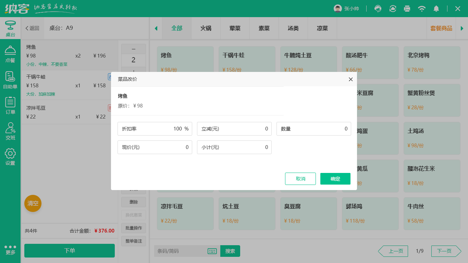Image resolution: width=468 pixels, height=263 pixels.
Task: Confirm the price change with 确定
Action: point(335,178)
